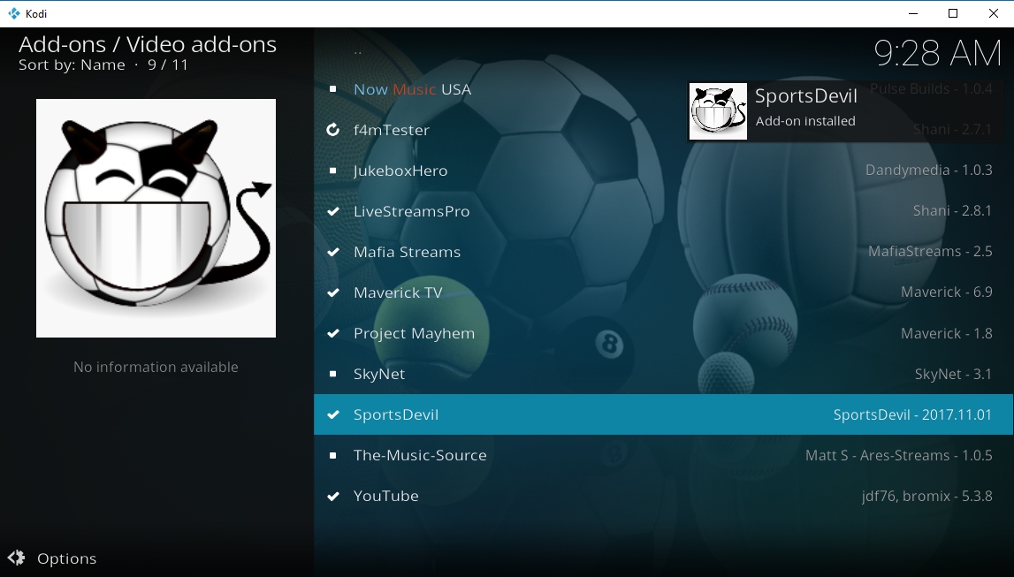The height and width of the screenshot is (577, 1014).
Task: Click the Kodi logo in title bar
Action: click(13, 13)
